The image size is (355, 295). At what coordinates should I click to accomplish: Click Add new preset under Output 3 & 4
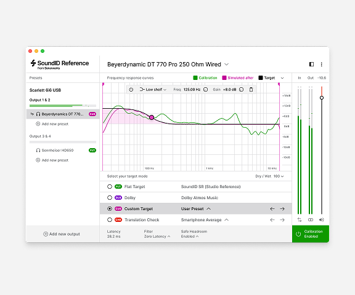click(52, 160)
